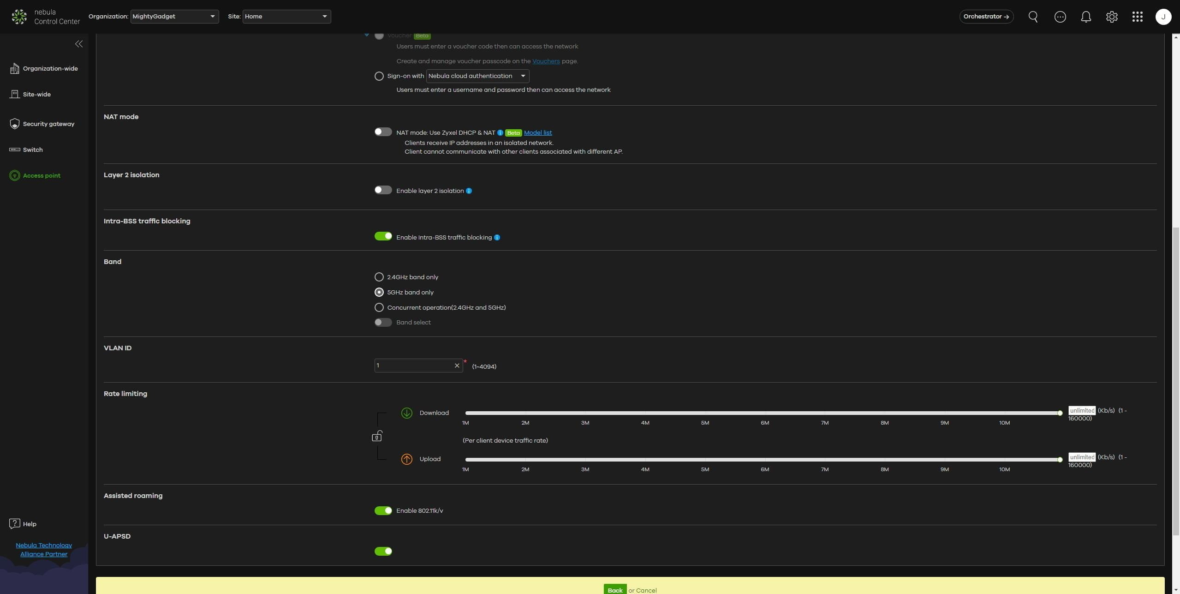The image size is (1180, 594).
Task: Enable layer 2 isolation toggle
Action: tap(383, 190)
